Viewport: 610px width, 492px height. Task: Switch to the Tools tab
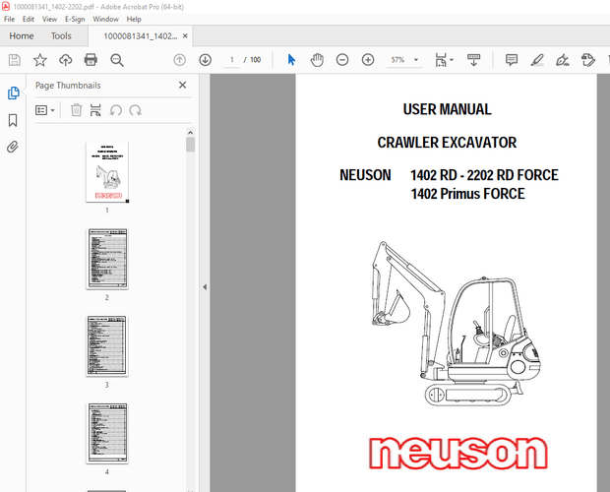click(x=61, y=35)
